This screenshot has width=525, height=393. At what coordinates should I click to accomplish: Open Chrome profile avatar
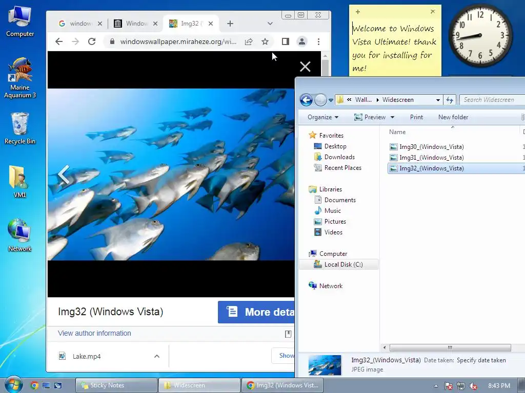tap(301, 41)
